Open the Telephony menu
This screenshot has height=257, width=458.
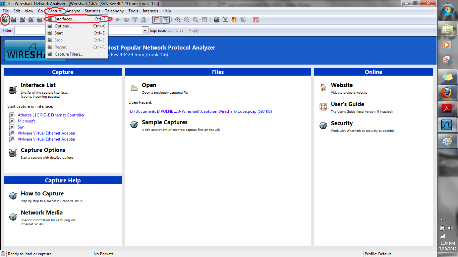pos(114,11)
